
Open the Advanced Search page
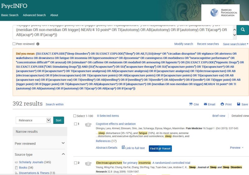click(x=34, y=15)
